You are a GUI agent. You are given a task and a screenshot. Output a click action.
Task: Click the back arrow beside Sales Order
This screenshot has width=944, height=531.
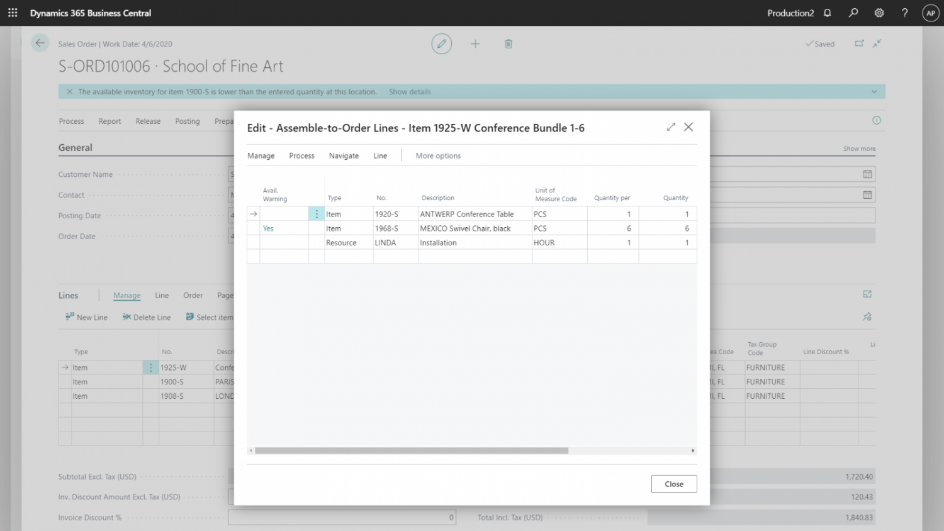click(40, 43)
